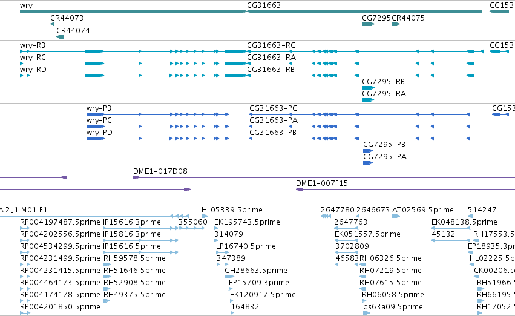Image resolution: width=515 pixels, height=316 pixels.
Task: Select EST EK051557.5prime label
Action: coord(367,234)
